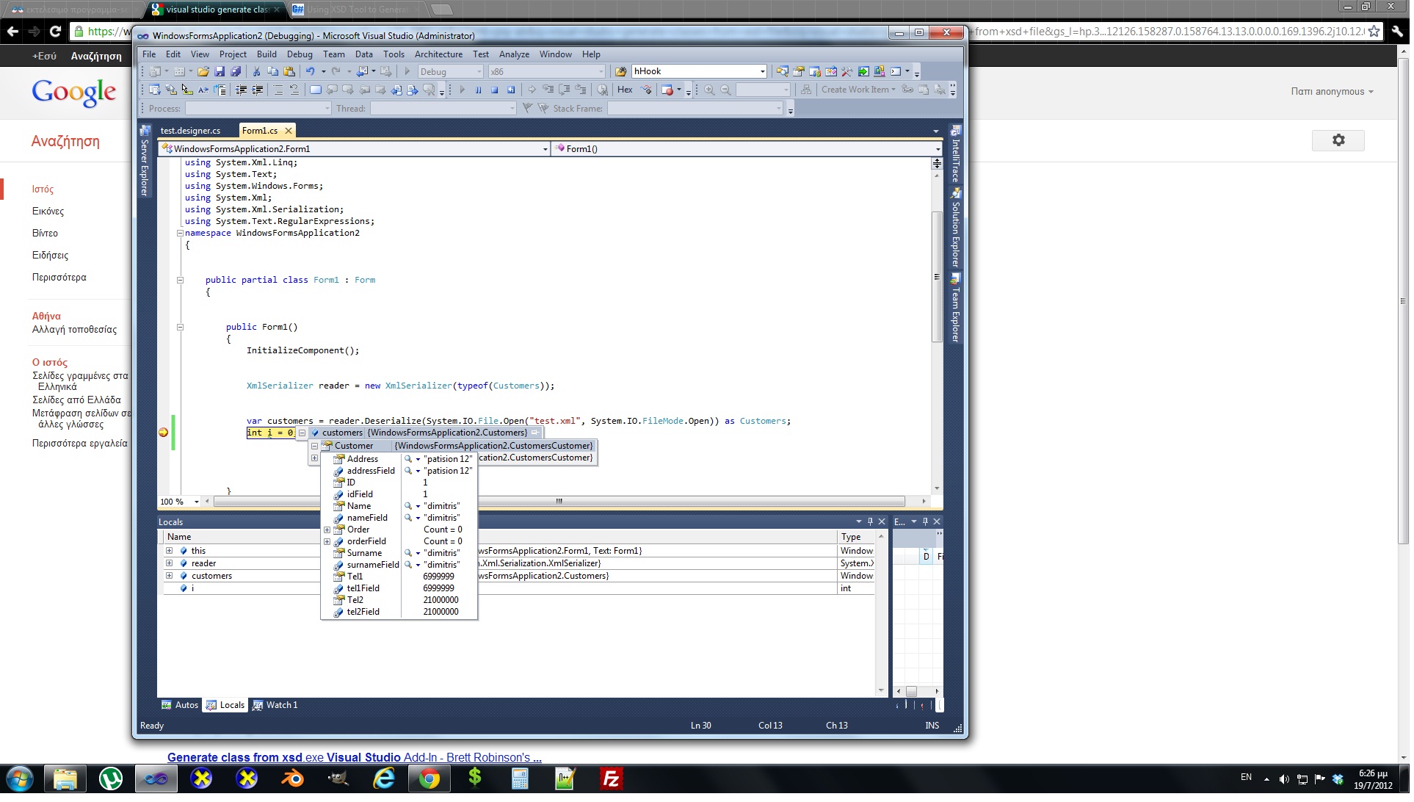Click the hammer-and-wrench Toolbox icon
The height and width of the screenshot is (802, 1414).
[x=846, y=71]
